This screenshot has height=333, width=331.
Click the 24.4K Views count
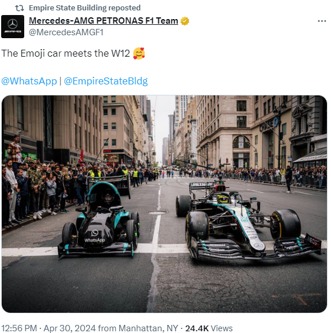209,328
